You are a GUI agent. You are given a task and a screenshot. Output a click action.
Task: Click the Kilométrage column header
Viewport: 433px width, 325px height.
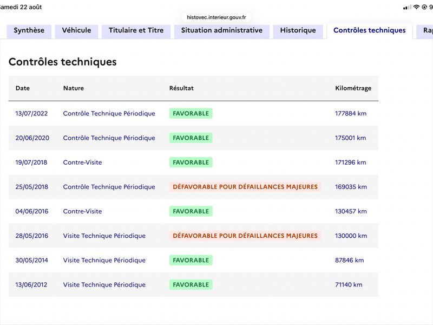click(353, 88)
